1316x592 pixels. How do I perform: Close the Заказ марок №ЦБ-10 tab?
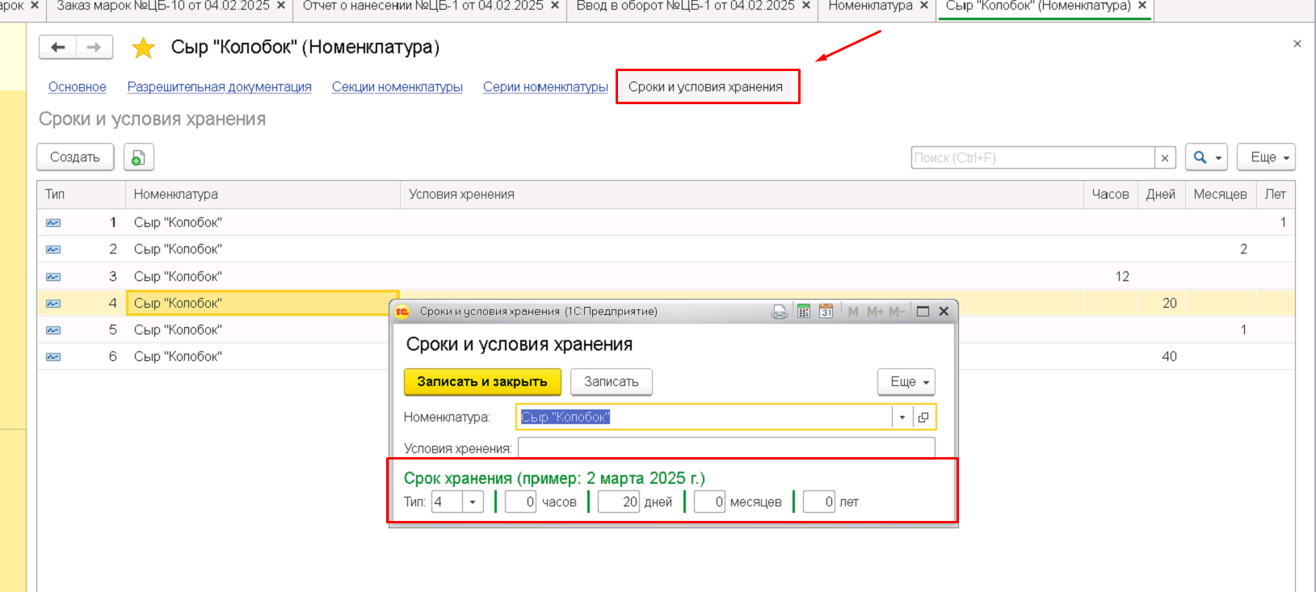point(281,6)
